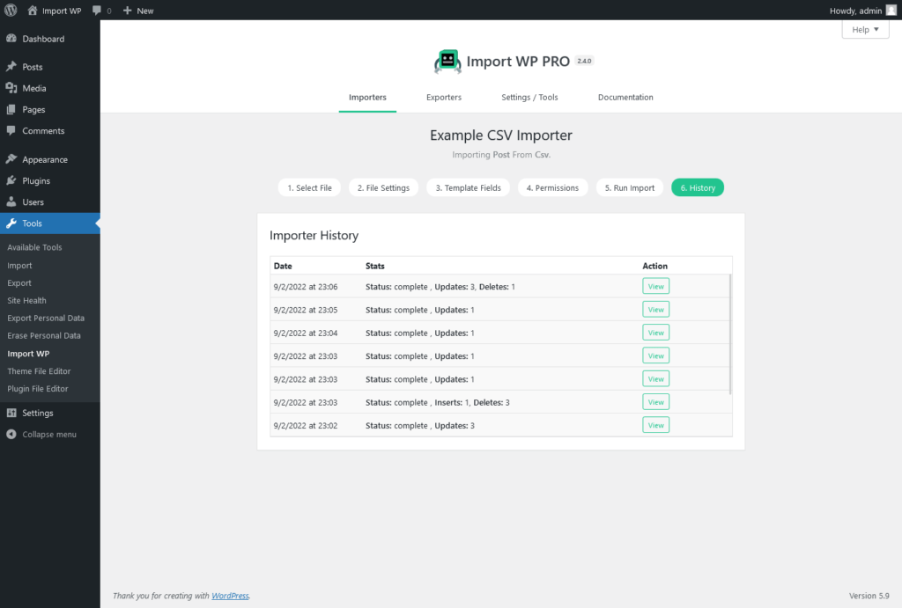902x608 pixels.
Task: Open Available Tools submenu item
Action: tap(34, 247)
